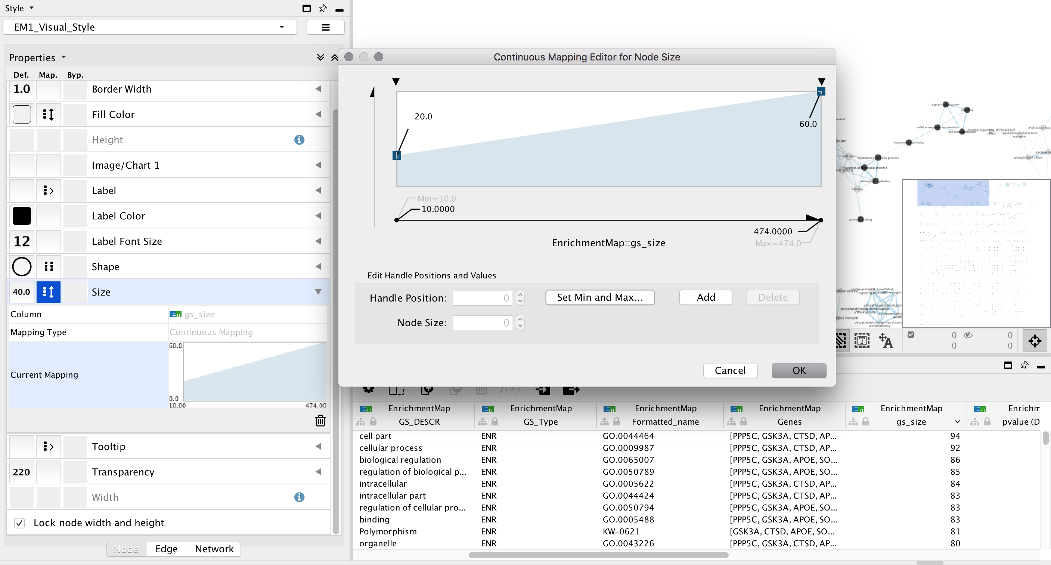Image resolution: width=1051 pixels, height=565 pixels.
Task: Uncheck Lock node width and height
Action: coord(19,523)
